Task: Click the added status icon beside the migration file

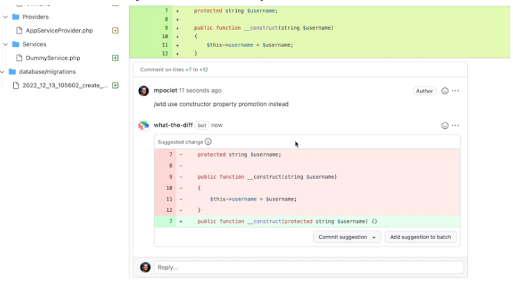Action: (115, 85)
